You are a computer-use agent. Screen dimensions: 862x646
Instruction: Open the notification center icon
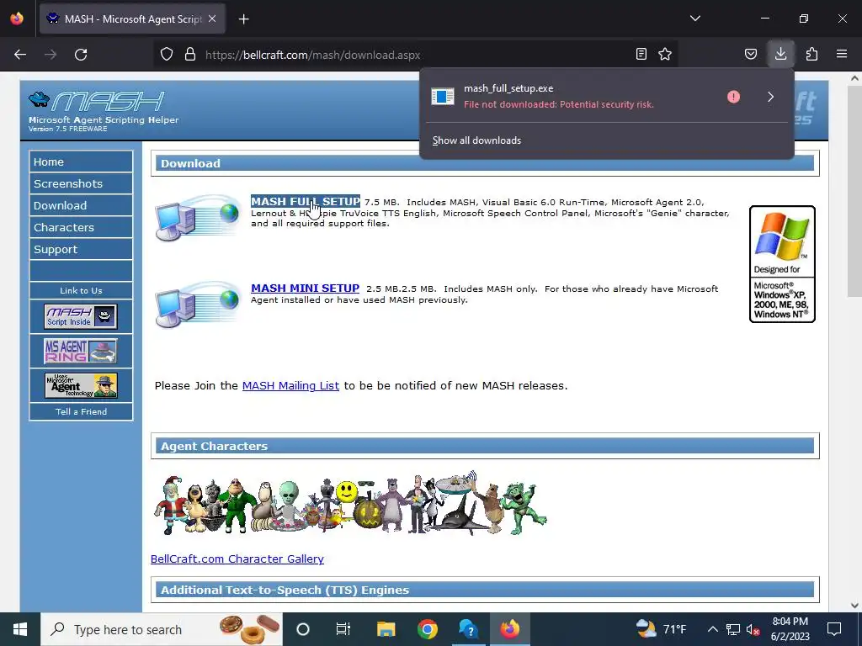point(834,629)
